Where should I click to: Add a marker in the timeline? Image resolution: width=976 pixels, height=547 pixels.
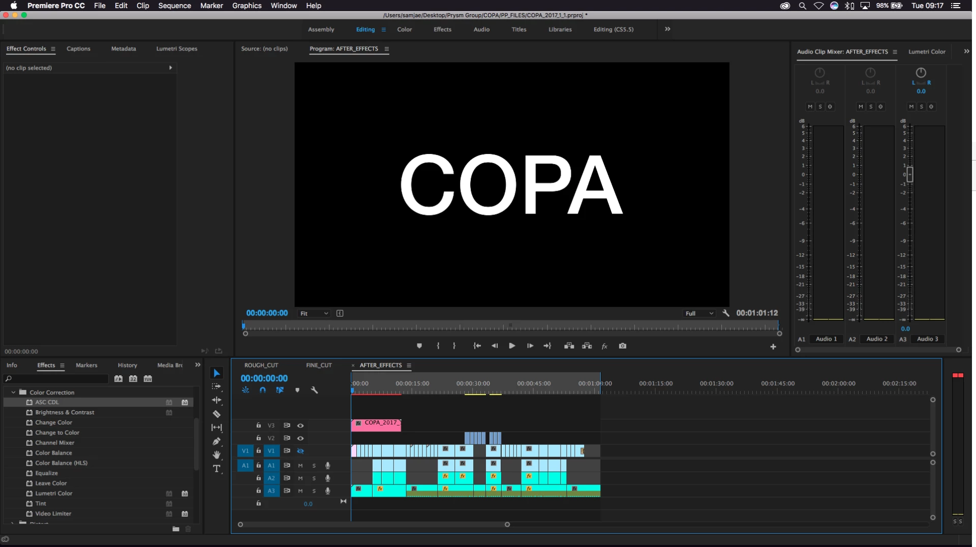click(297, 390)
